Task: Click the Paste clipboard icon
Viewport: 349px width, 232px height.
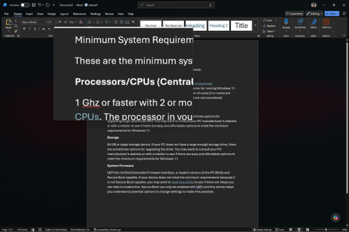Action: [x=9, y=22]
